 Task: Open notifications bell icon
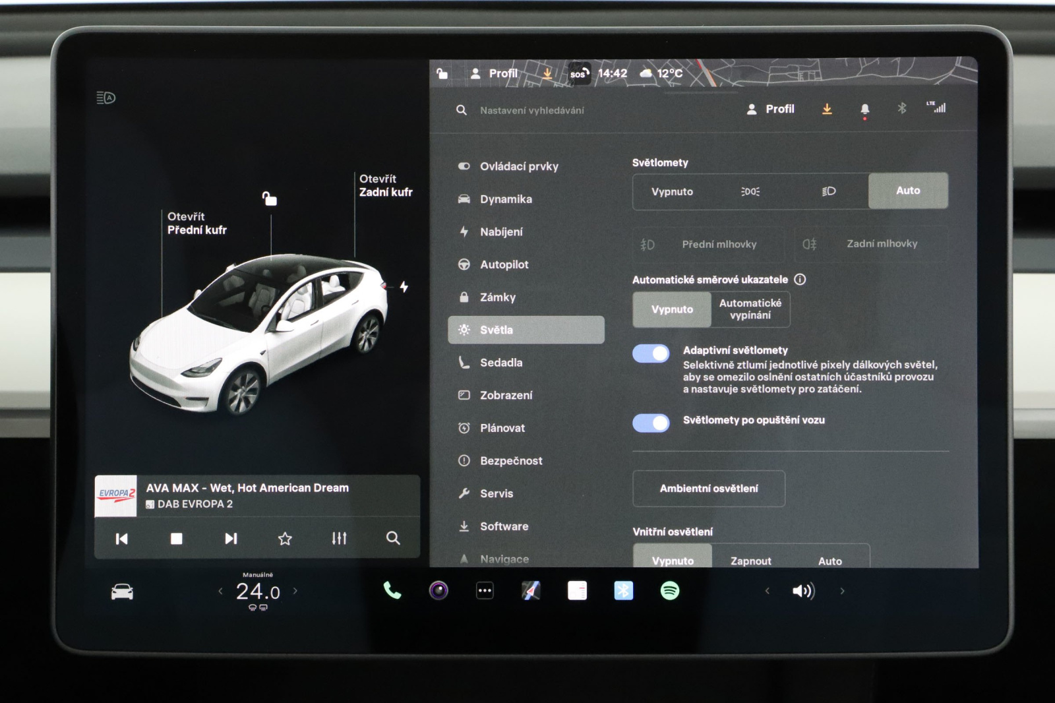point(864,109)
